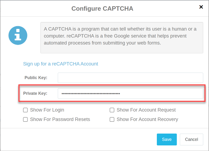This screenshot has width=209, height=151.
Task: Save the CAPTCHA configuration
Action: pyautogui.click(x=167, y=139)
